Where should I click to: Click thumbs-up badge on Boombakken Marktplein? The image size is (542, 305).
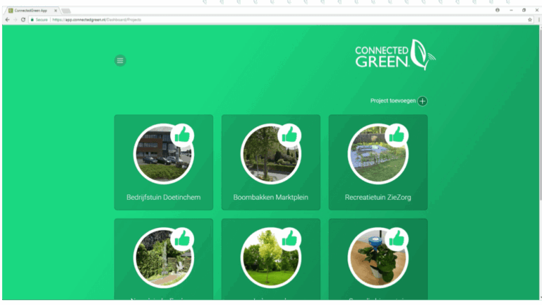289,136
